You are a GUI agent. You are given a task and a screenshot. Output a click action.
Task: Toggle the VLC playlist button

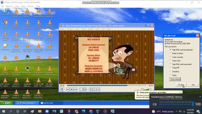coord(91,89)
